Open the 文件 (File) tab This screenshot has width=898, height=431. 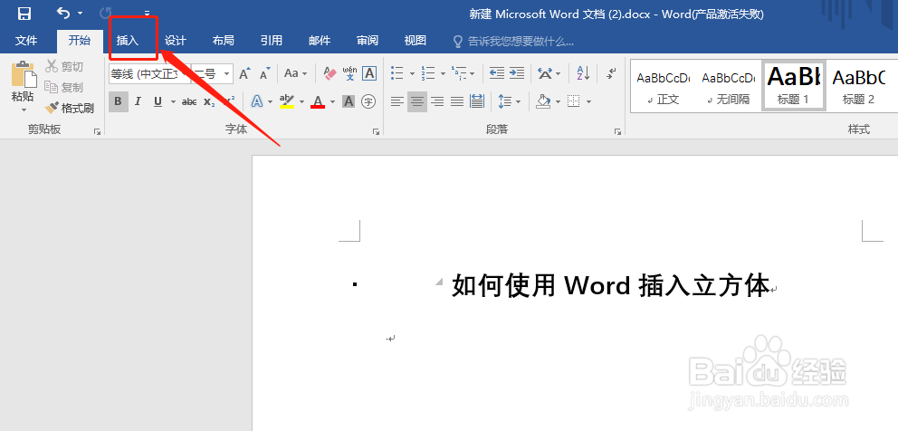pyautogui.click(x=26, y=40)
